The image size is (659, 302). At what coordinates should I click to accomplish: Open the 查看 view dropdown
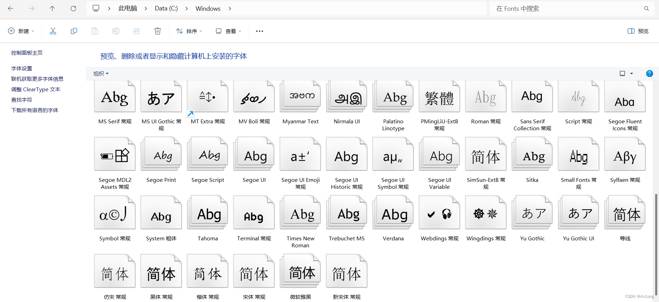point(228,31)
